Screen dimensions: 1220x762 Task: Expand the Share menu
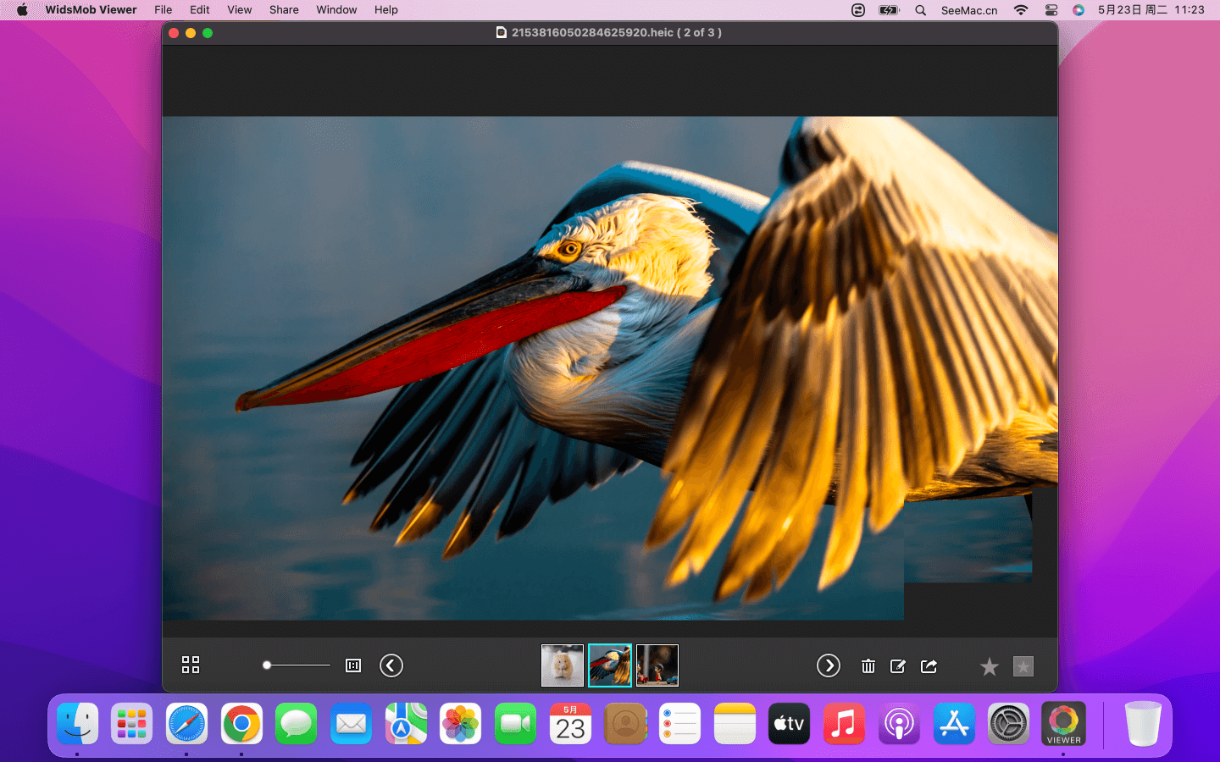[284, 10]
